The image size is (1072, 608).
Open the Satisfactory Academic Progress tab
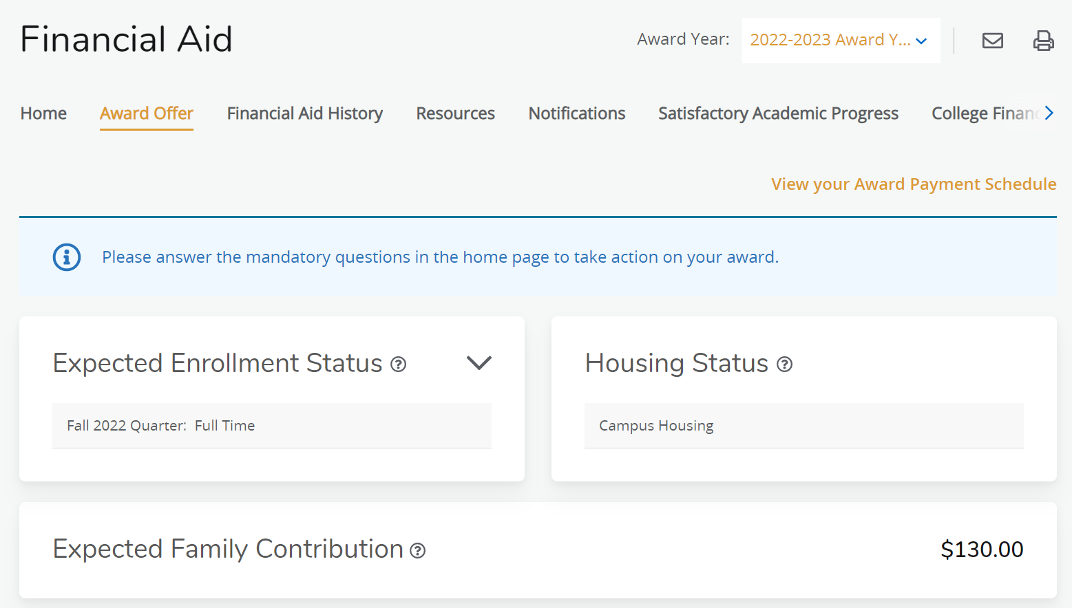(778, 113)
